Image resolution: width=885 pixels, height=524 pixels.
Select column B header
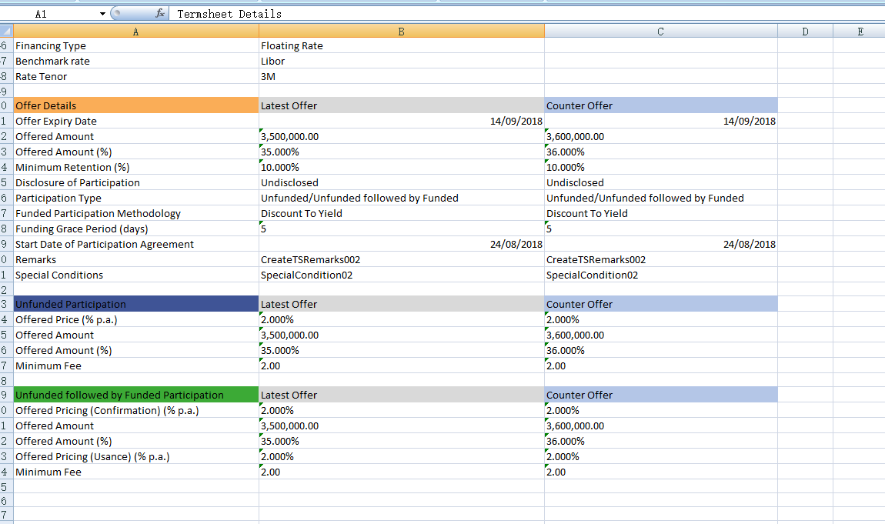[401, 31]
